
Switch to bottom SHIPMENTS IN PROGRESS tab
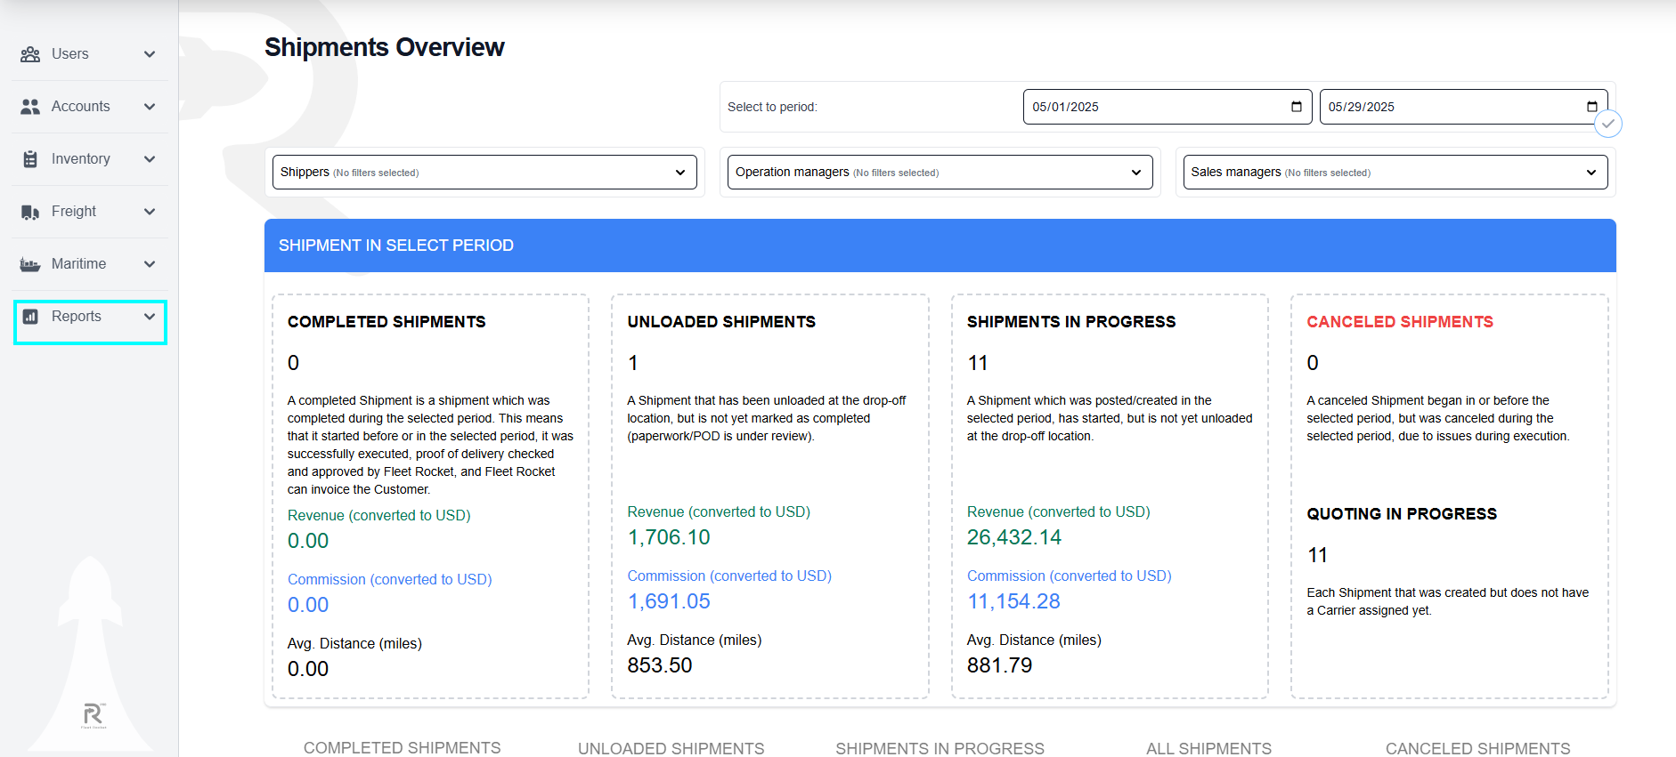(940, 749)
